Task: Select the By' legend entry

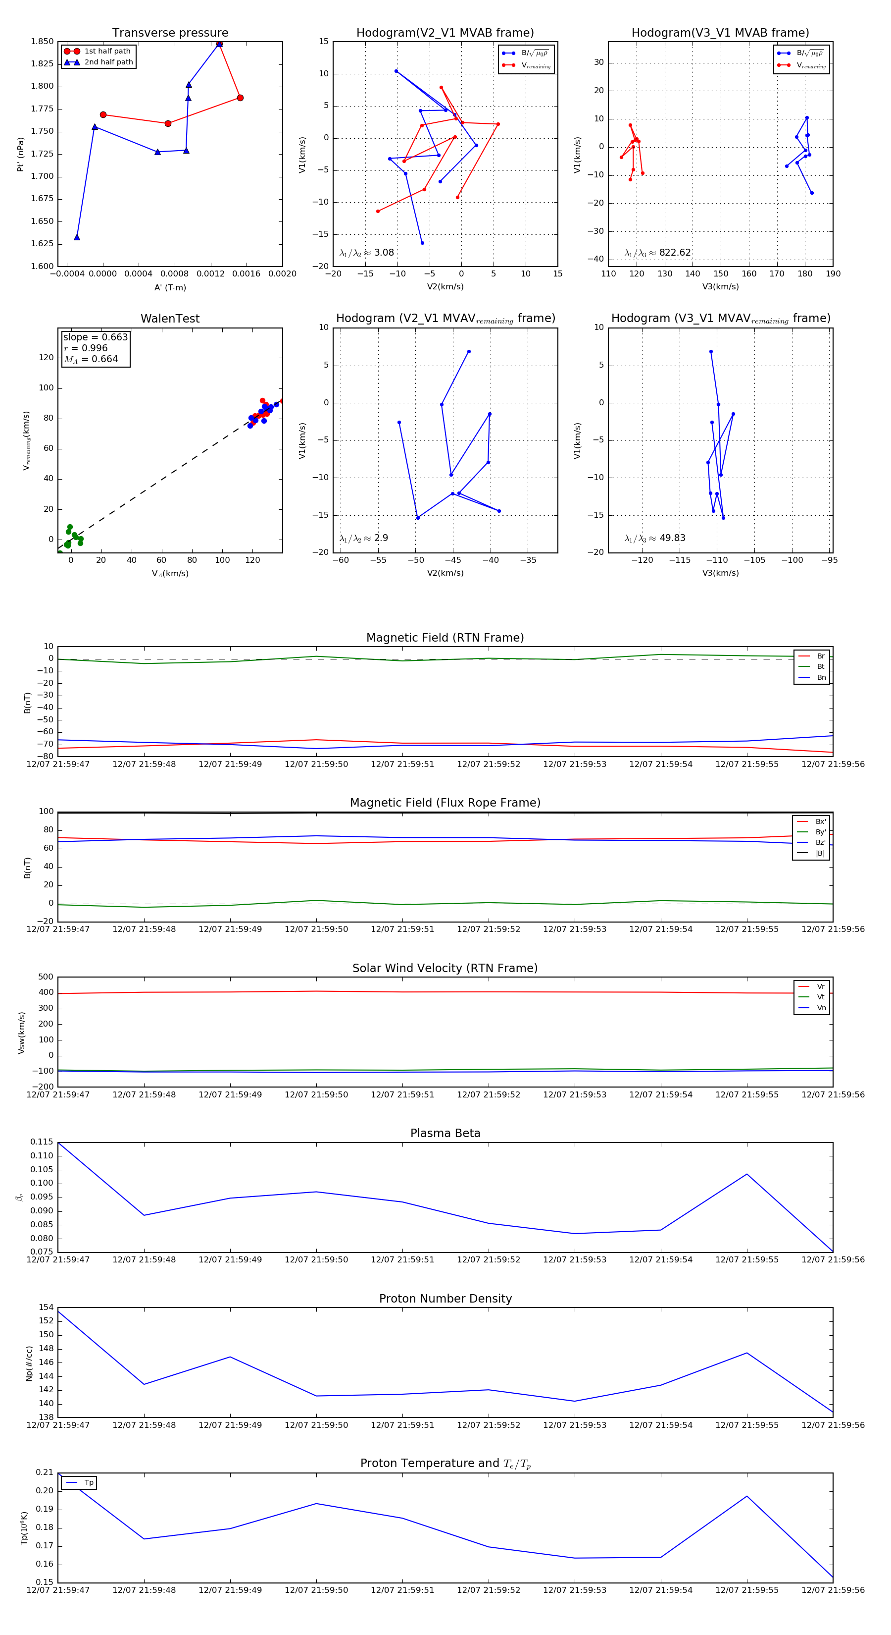Action: tap(811, 832)
